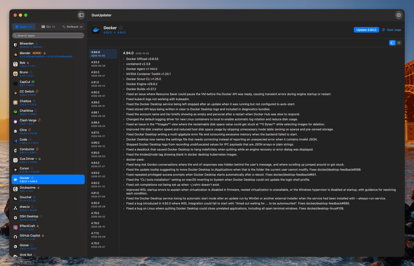Select the EffectCraft app icon

(x=16, y=227)
